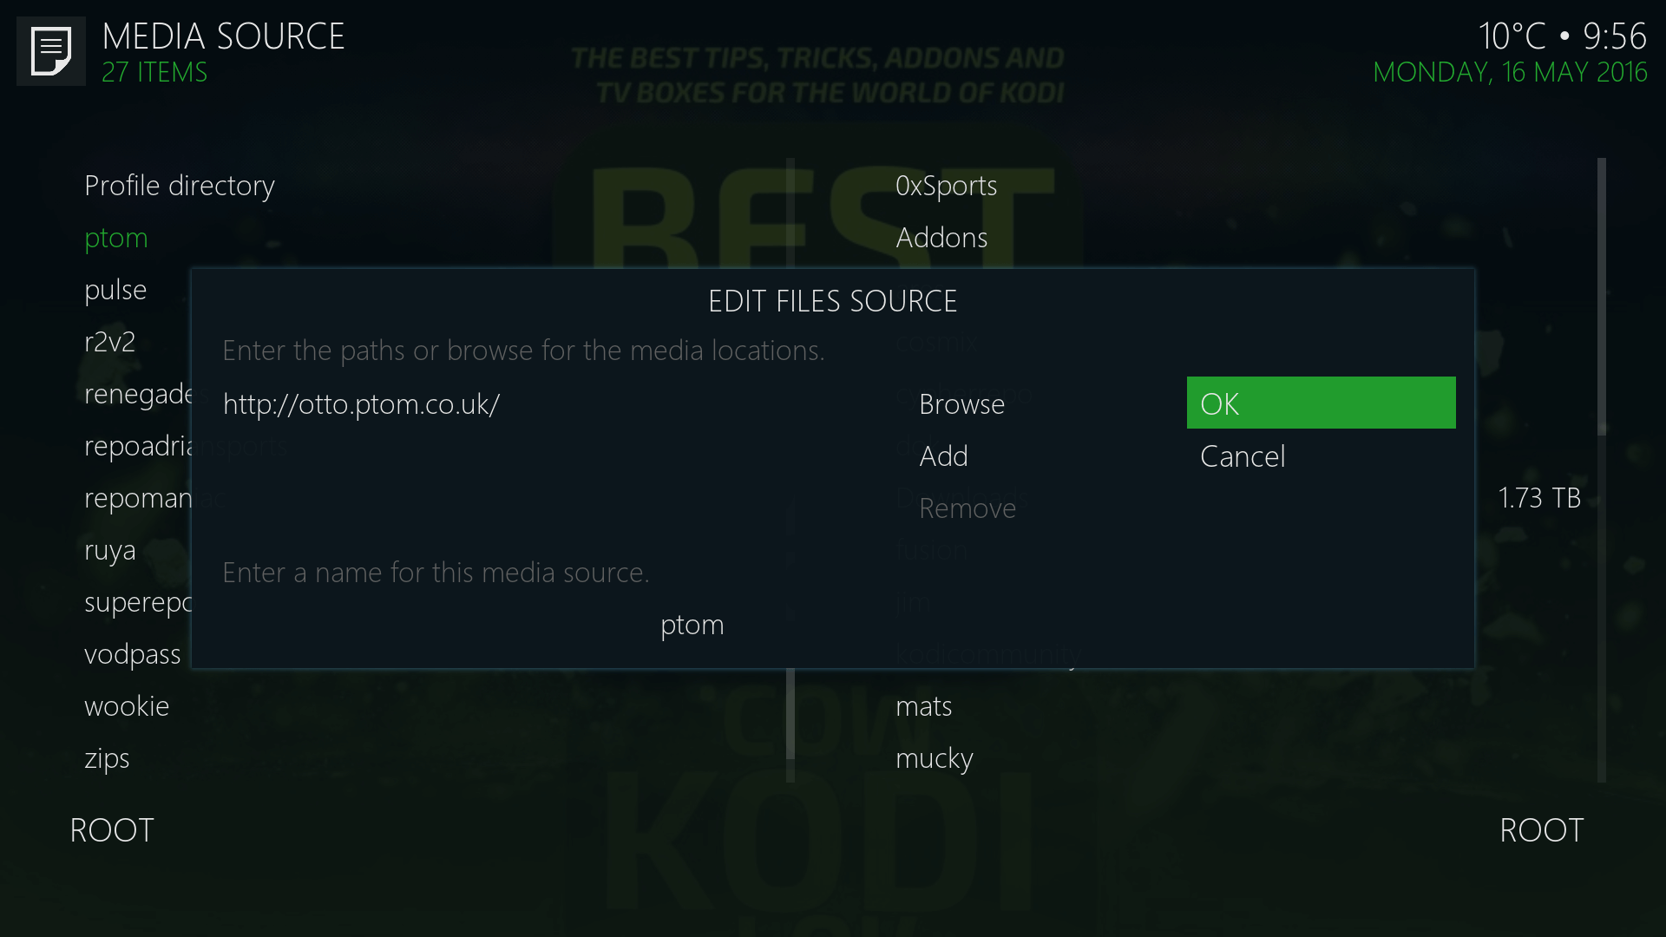Click the ptom media source name field

pos(692,624)
